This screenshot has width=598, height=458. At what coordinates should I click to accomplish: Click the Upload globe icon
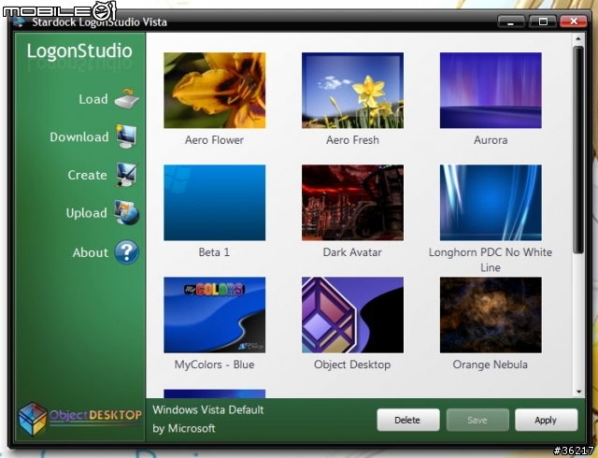[x=127, y=212]
